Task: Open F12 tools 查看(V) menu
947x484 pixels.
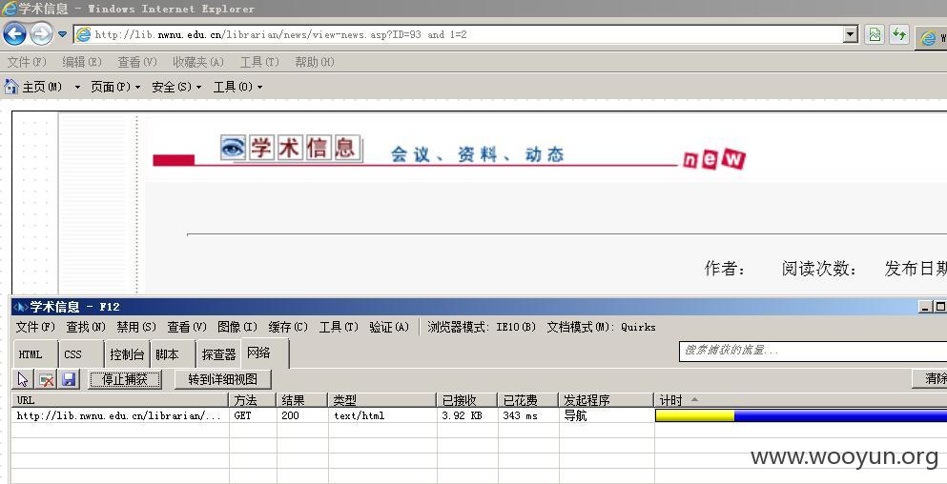Action: point(187,327)
